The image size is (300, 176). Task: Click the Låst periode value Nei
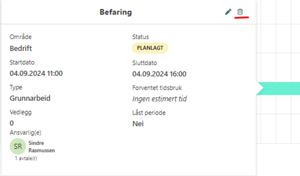(x=138, y=123)
